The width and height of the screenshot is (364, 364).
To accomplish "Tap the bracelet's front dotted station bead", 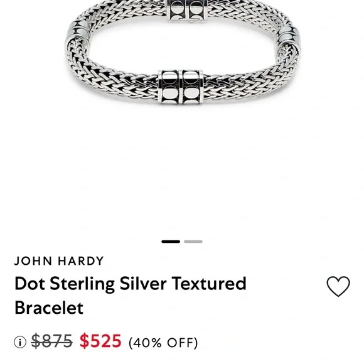I will 181,87.
